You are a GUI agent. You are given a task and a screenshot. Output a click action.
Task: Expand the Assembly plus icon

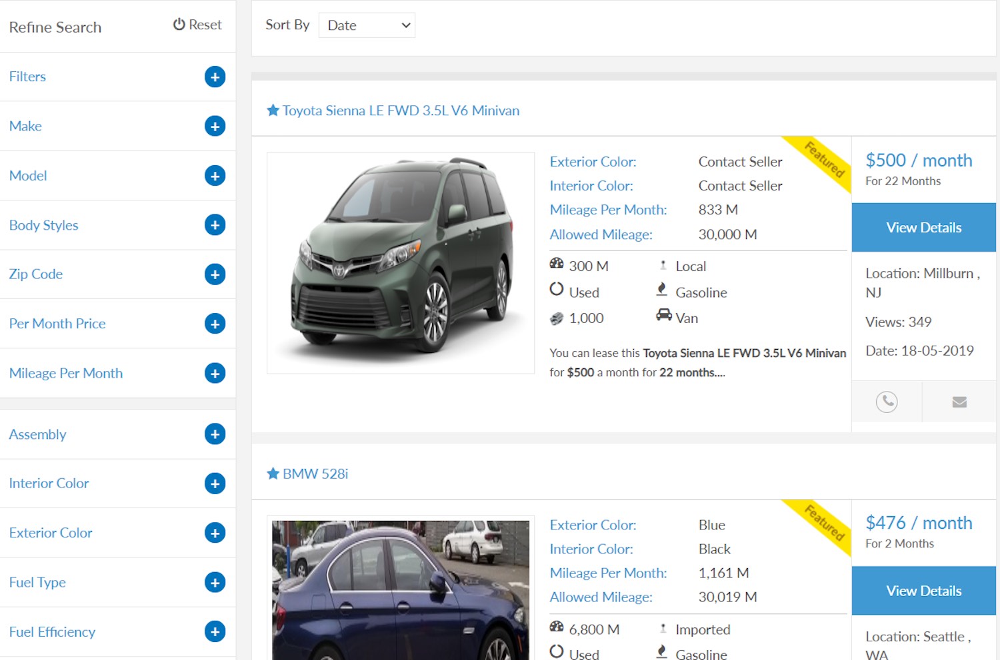pyautogui.click(x=215, y=434)
